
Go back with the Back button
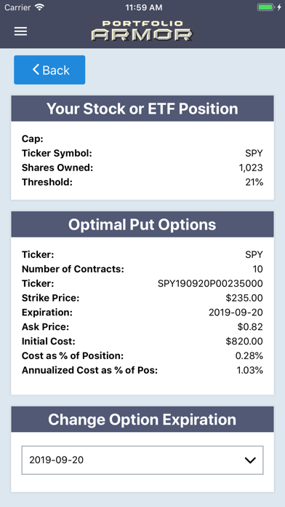[x=49, y=70]
